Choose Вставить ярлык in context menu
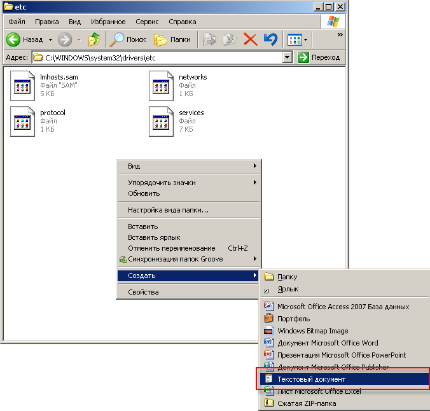The width and height of the screenshot is (430, 411). pyautogui.click(x=189, y=237)
